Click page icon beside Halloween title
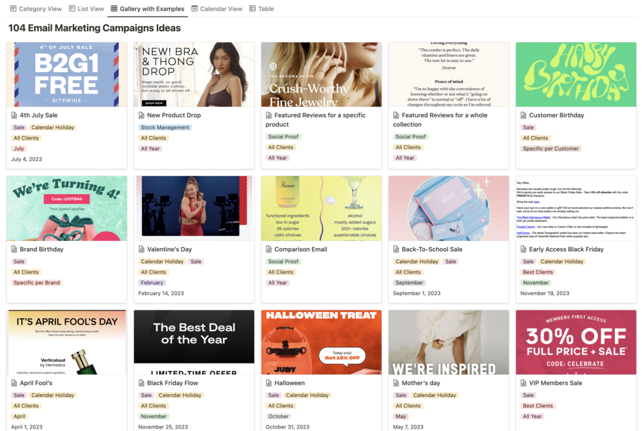The width and height of the screenshot is (642, 431). pos(269,383)
